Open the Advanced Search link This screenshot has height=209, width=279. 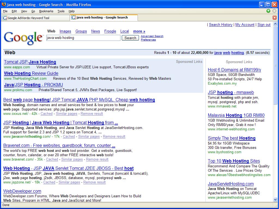152,36
